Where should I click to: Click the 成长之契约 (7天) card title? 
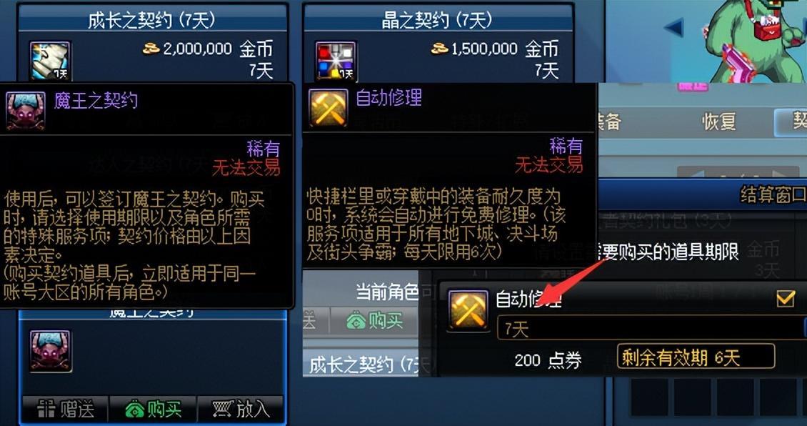152,21
